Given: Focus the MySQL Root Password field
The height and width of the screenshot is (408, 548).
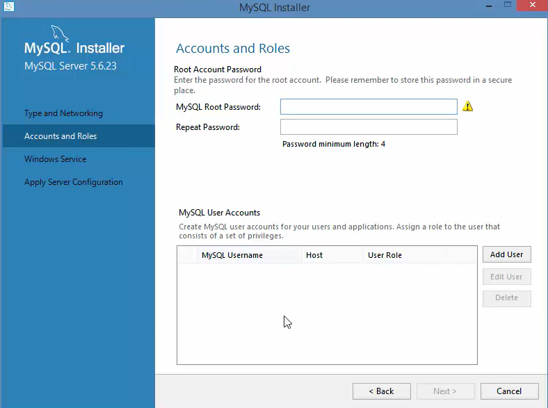Looking at the screenshot, I should [369, 106].
